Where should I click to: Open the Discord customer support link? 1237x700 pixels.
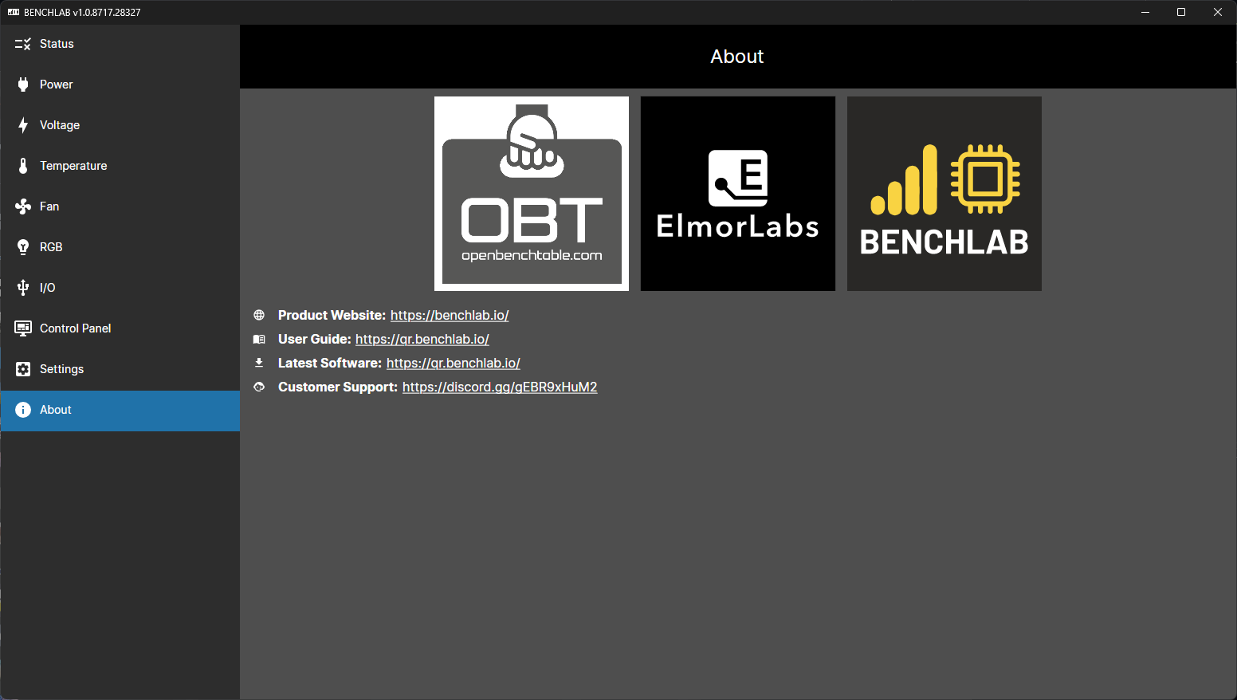click(x=499, y=387)
